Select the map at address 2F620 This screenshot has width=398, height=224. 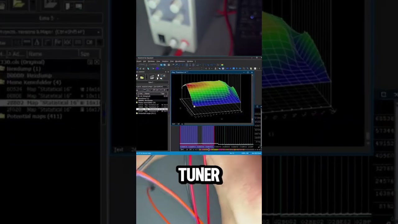[x=153, y=111]
